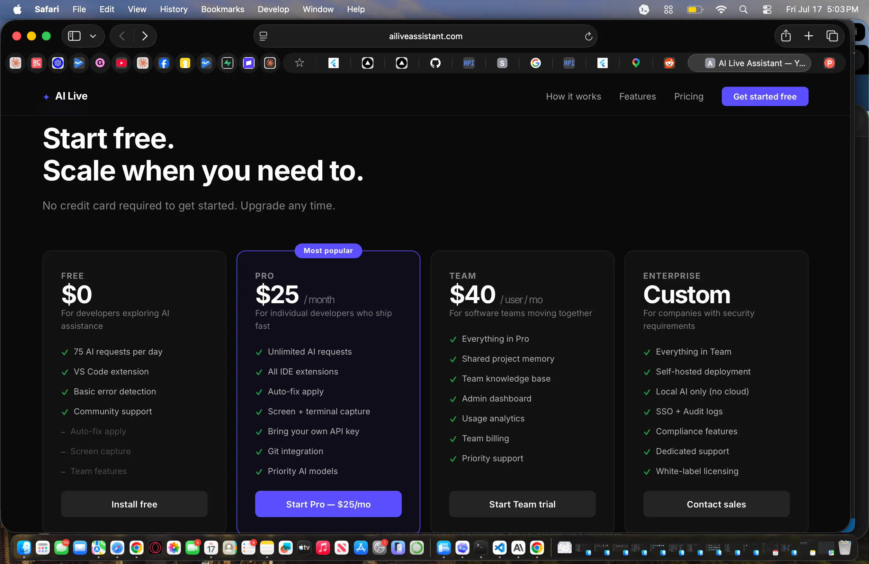Click the date and time in menu bar
The height and width of the screenshot is (564, 869).
821,9
